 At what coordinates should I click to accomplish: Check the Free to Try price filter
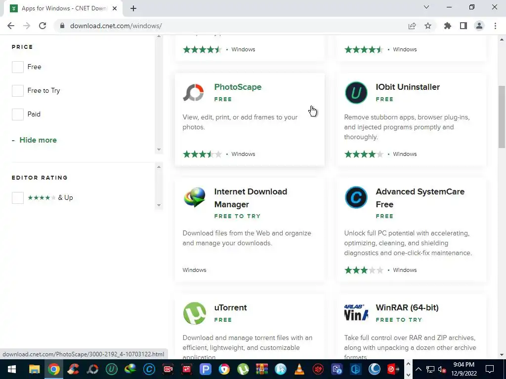pyautogui.click(x=18, y=91)
